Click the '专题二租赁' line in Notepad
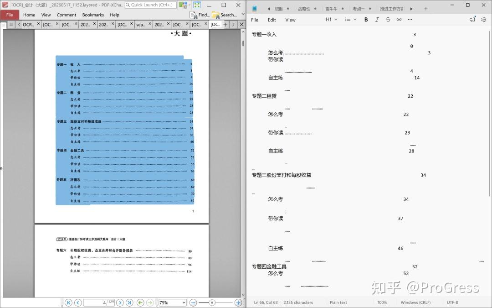 click(264, 96)
